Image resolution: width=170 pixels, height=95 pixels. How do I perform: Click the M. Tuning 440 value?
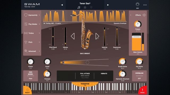(x=52, y=23)
